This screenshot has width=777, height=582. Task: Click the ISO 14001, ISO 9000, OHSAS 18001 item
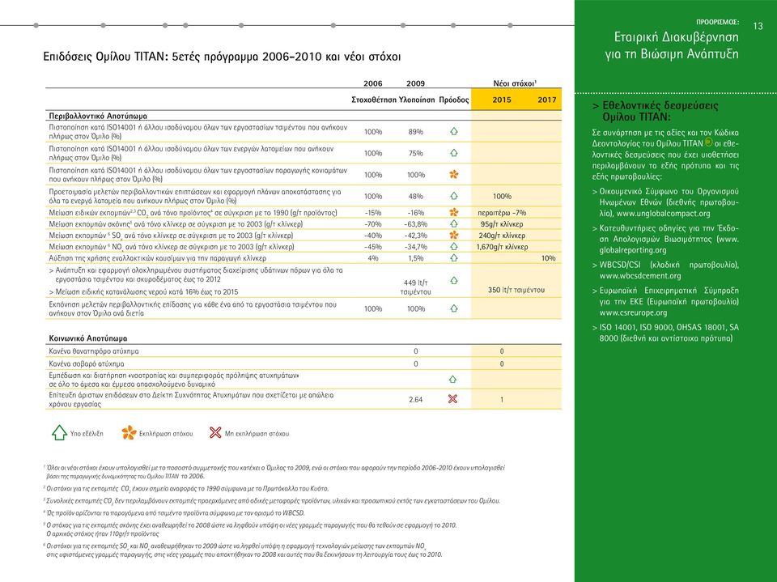tap(665, 333)
